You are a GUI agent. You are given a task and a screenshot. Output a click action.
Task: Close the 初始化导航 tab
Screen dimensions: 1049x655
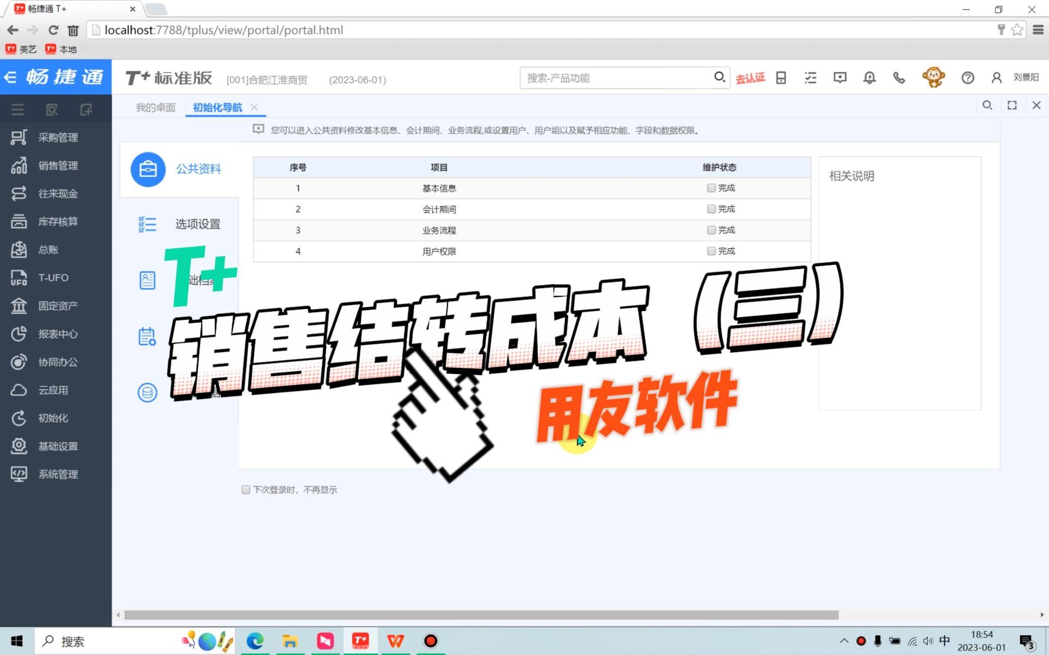pos(254,107)
